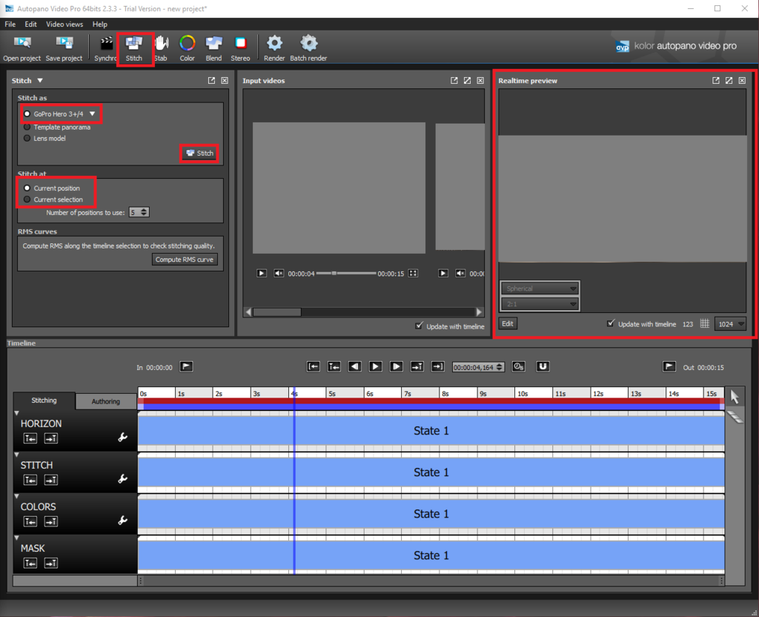The width and height of the screenshot is (759, 617).
Task: Open the Blend tool
Action: (213, 48)
